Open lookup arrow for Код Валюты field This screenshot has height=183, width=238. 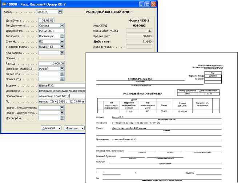(62, 53)
